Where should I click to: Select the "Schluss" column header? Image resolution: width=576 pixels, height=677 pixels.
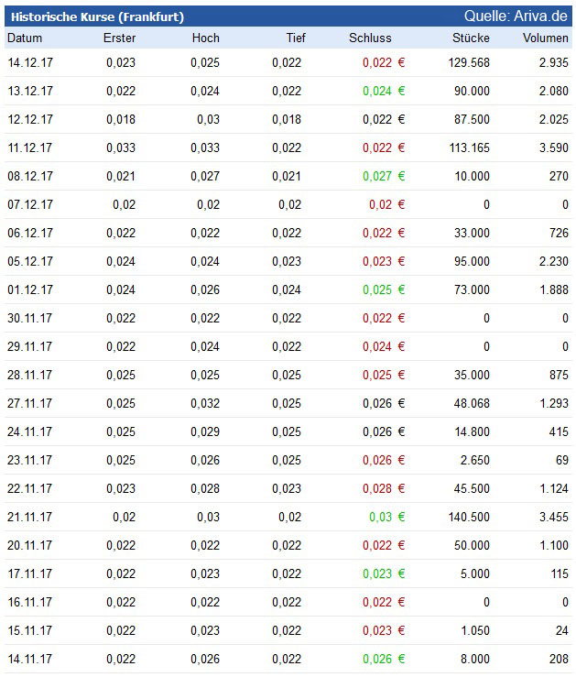point(370,38)
